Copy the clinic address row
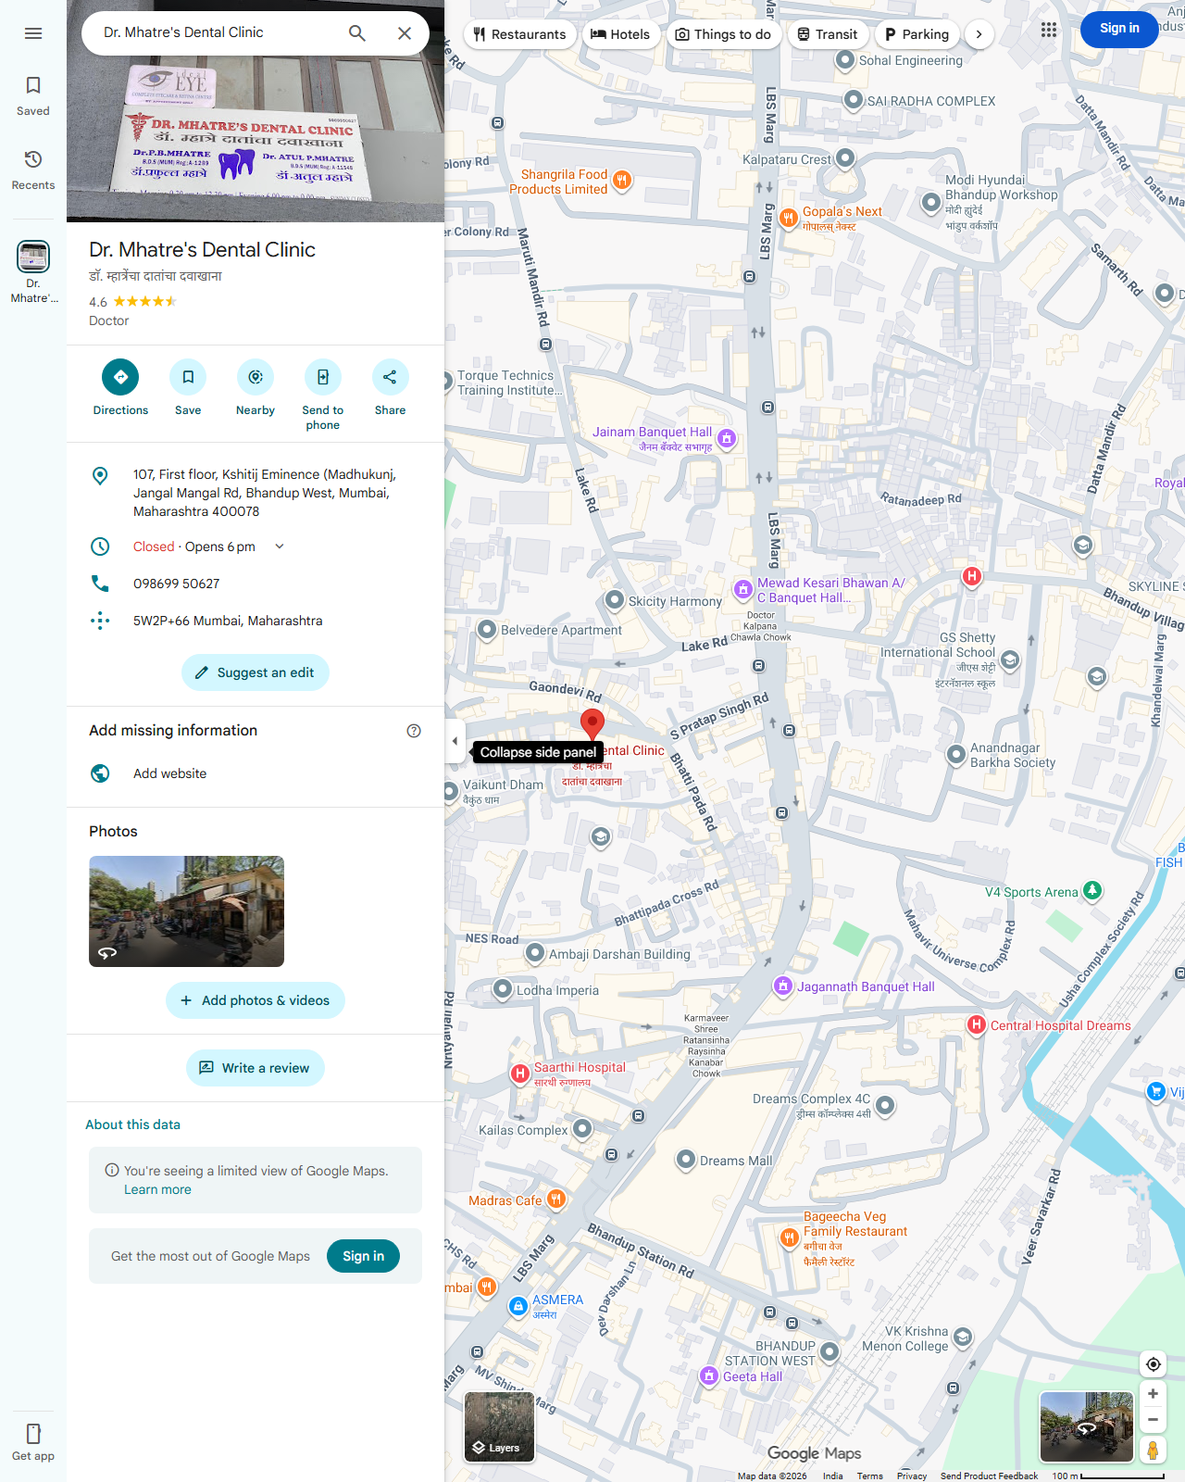The height and width of the screenshot is (1482, 1185). point(256,493)
